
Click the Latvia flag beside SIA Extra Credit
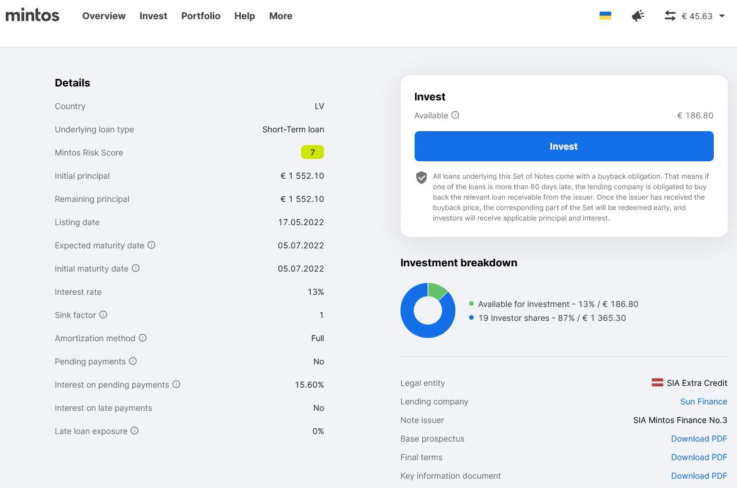[658, 382]
